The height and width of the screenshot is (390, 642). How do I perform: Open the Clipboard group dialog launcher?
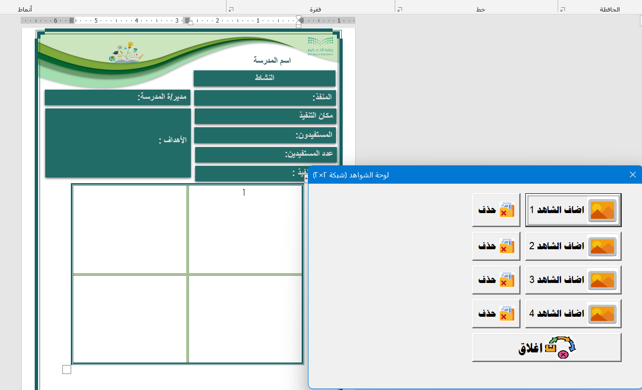[x=562, y=9]
